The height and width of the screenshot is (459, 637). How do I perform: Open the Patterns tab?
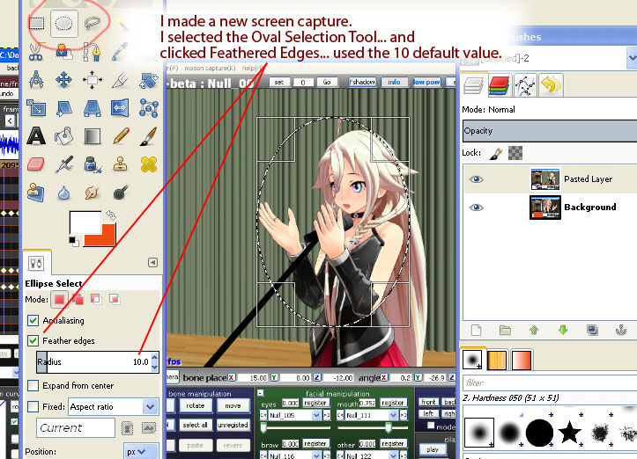[496, 360]
